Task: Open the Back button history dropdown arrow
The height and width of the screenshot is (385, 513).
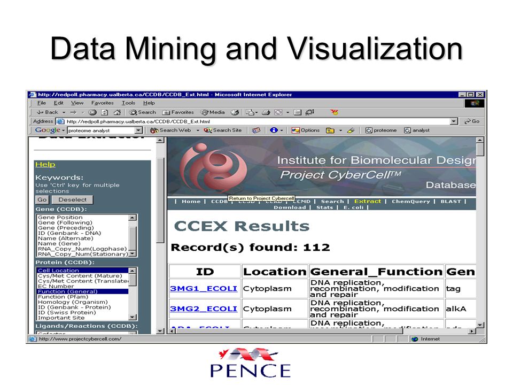Action: (x=64, y=112)
